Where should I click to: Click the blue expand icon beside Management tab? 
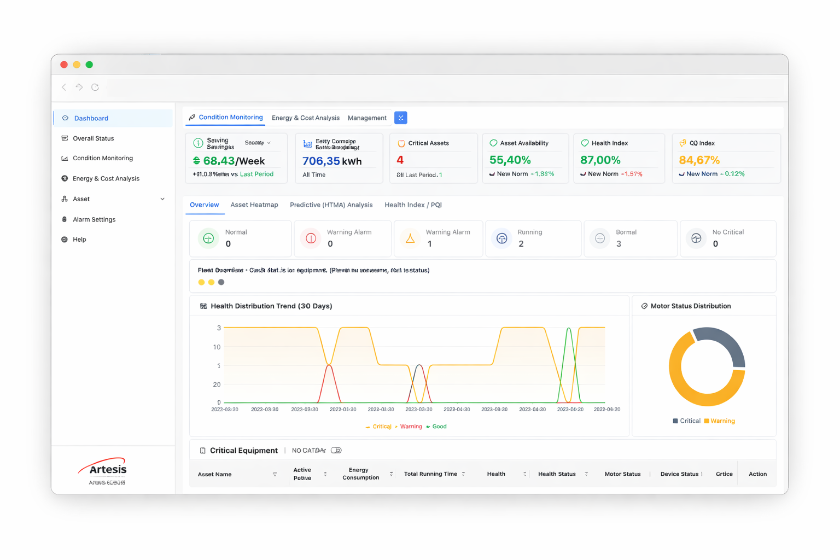(x=400, y=118)
